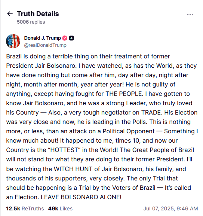Click the THE PEOPLE text line
This screenshot has width=203, height=216.
(98, 94)
